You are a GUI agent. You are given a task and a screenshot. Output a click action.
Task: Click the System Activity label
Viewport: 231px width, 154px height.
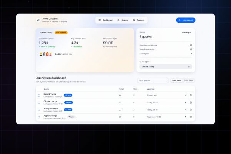(x=46, y=33)
